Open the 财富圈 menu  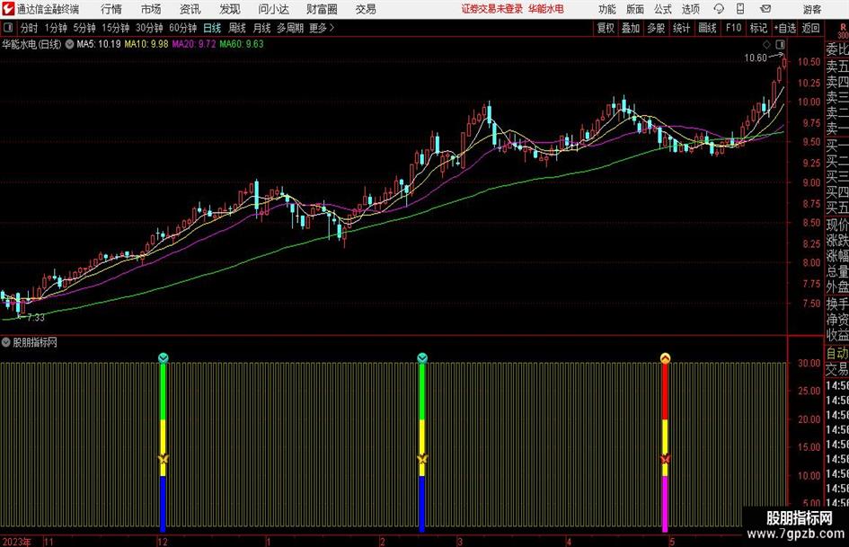click(322, 9)
